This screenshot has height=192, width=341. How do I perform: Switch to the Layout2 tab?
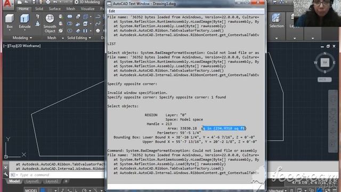click(52, 181)
